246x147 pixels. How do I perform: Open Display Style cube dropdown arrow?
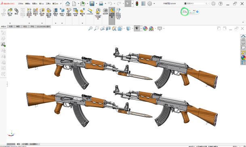coord(132,29)
